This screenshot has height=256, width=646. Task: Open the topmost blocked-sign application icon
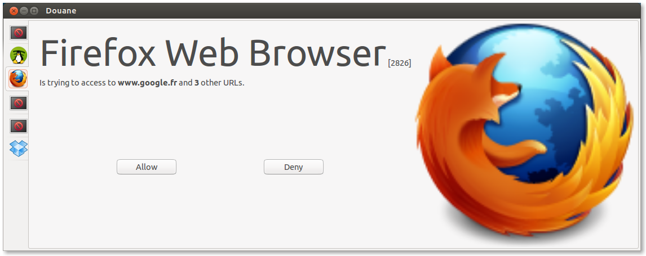18,33
